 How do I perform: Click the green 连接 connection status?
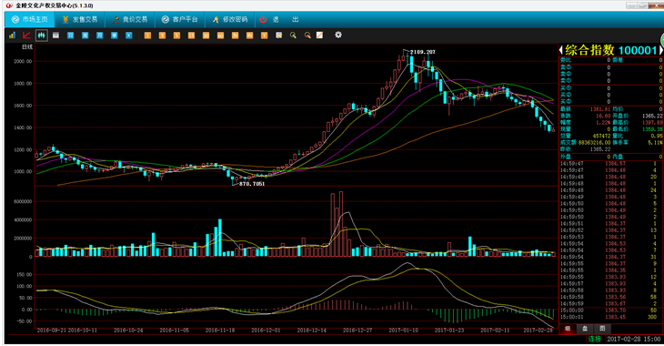[594, 339]
